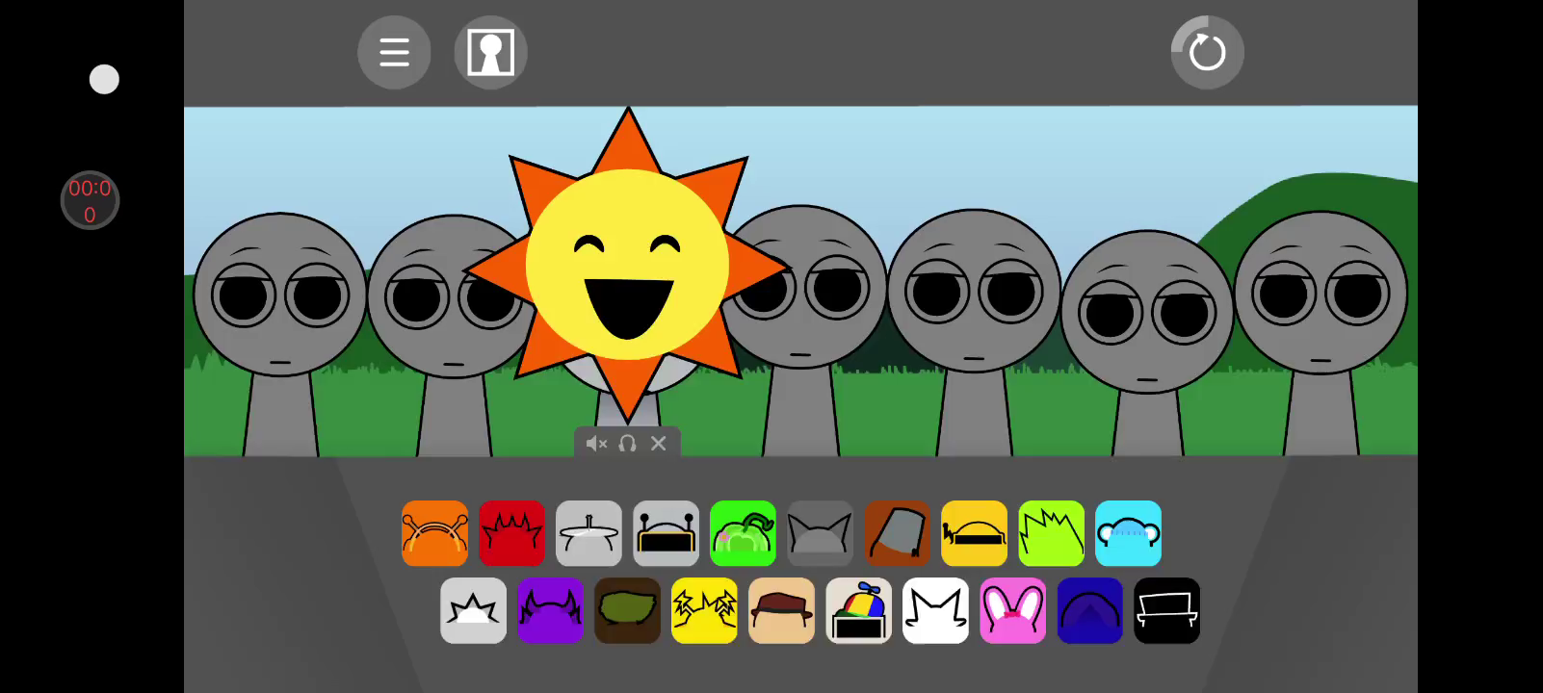Solo the sun character with headphones icon
Viewport: 1543px width, 693px height.
(x=627, y=444)
